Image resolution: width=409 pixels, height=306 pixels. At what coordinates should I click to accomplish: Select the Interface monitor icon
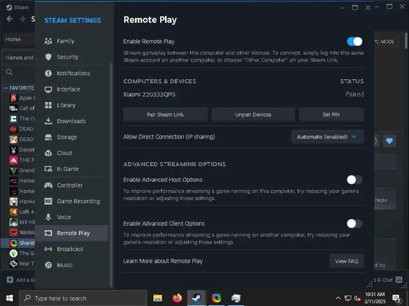point(48,89)
